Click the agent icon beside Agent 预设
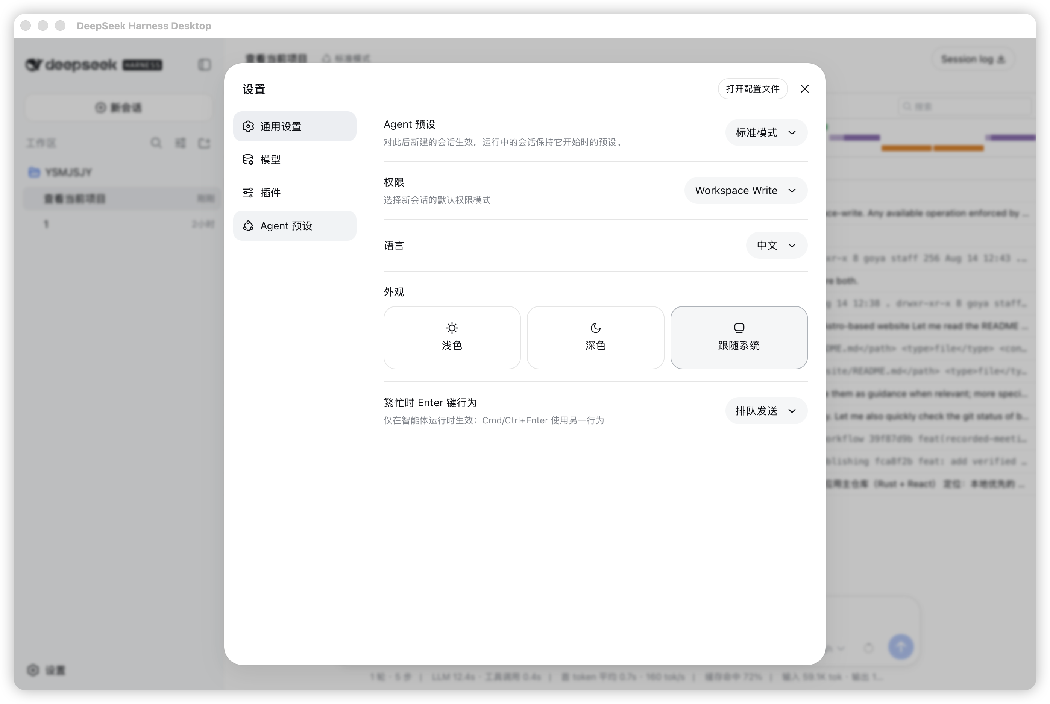Viewport: 1050px width, 704px height. [x=248, y=226]
